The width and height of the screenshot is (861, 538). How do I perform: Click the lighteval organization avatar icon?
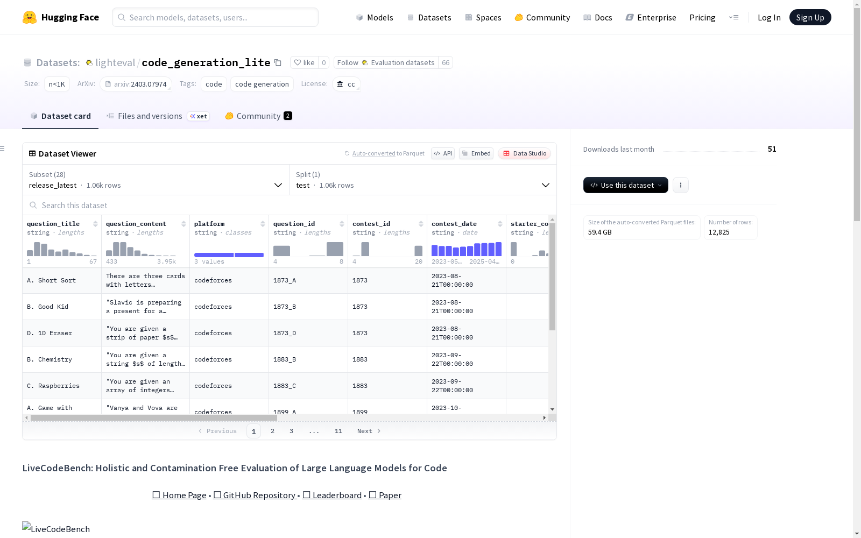pyautogui.click(x=89, y=63)
